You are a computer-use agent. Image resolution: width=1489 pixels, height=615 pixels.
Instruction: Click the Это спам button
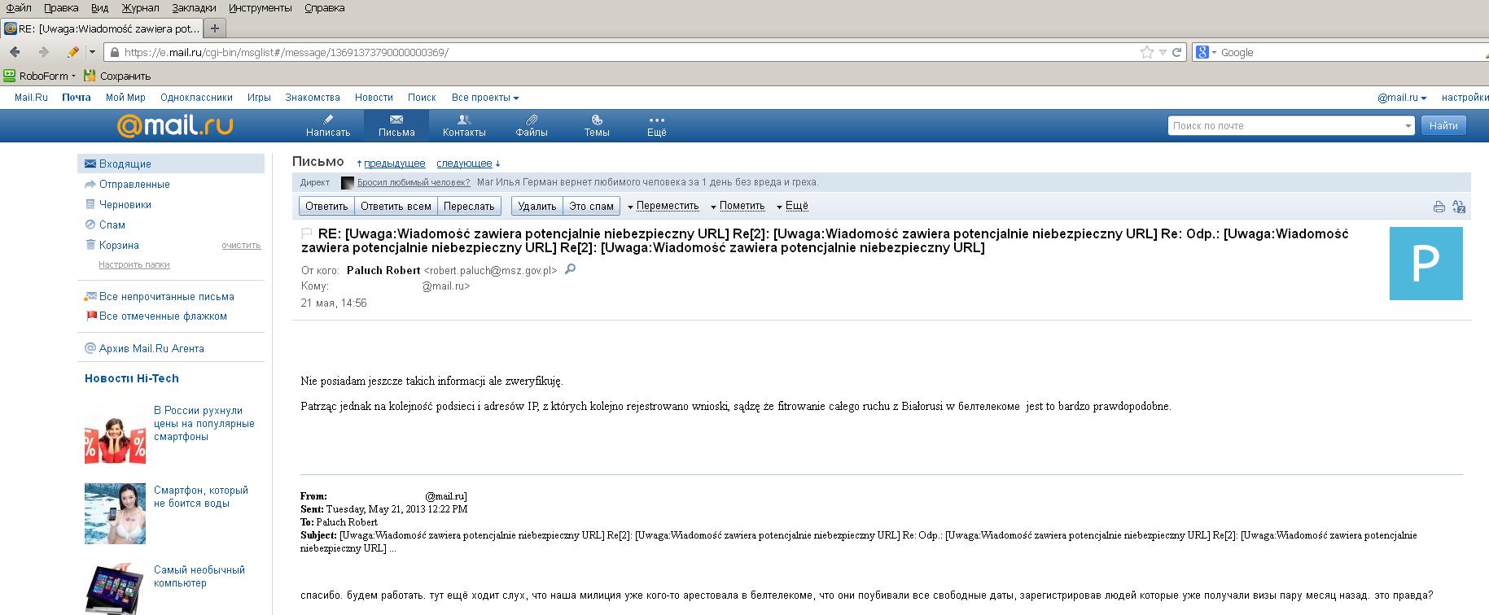pos(591,206)
